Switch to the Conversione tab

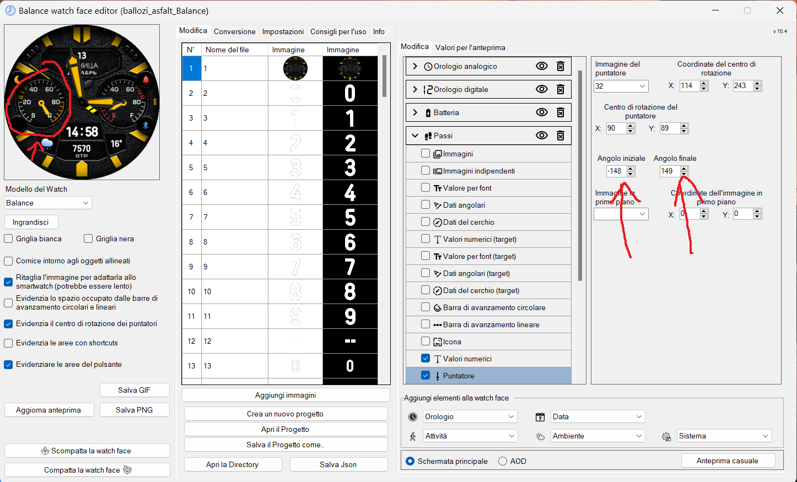[x=235, y=31]
